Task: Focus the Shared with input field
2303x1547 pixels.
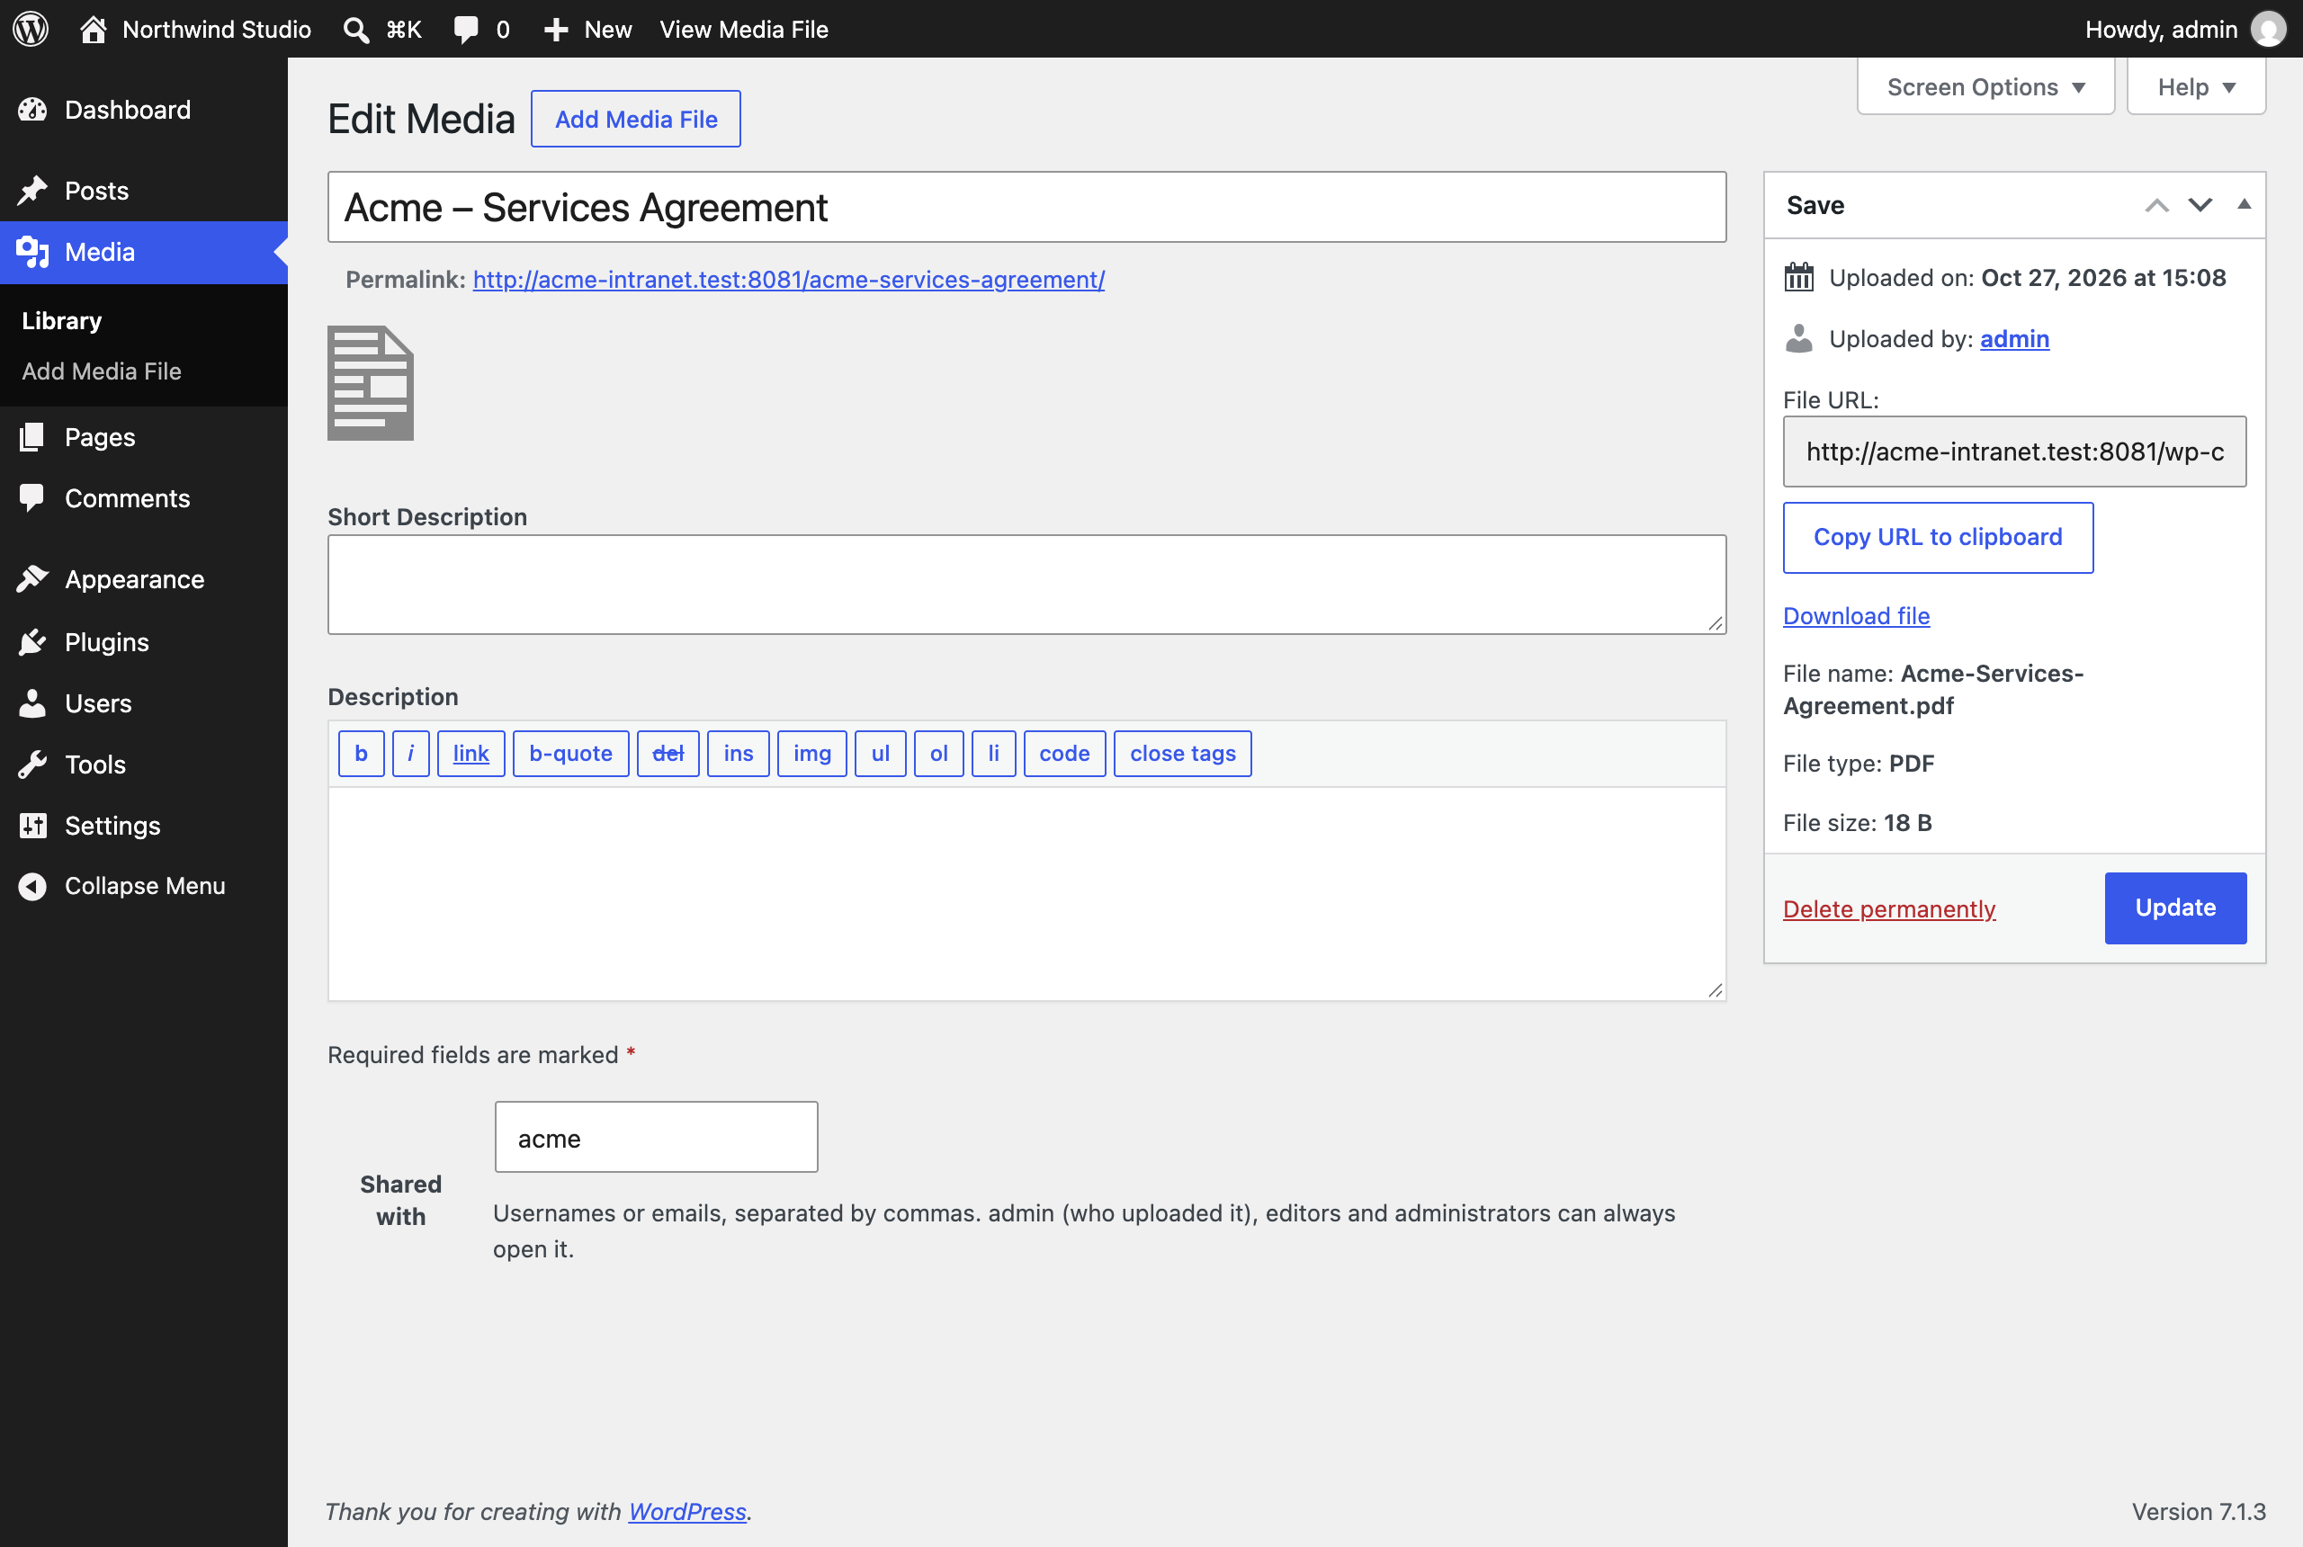Action: click(656, 1137)
